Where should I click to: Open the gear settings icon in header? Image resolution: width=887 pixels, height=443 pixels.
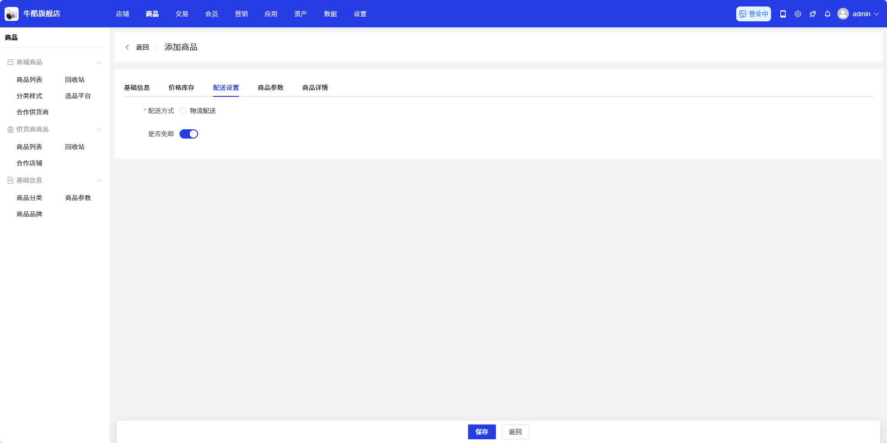[x=798, y=14]
